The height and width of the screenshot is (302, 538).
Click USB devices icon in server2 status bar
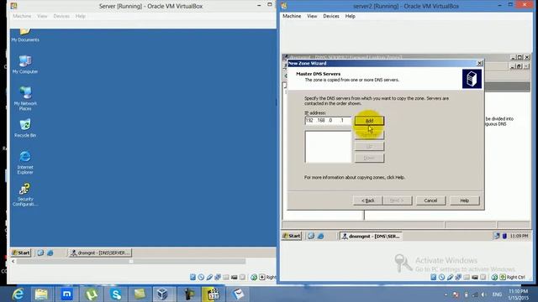pyautogui.click(x=450, y=277)
